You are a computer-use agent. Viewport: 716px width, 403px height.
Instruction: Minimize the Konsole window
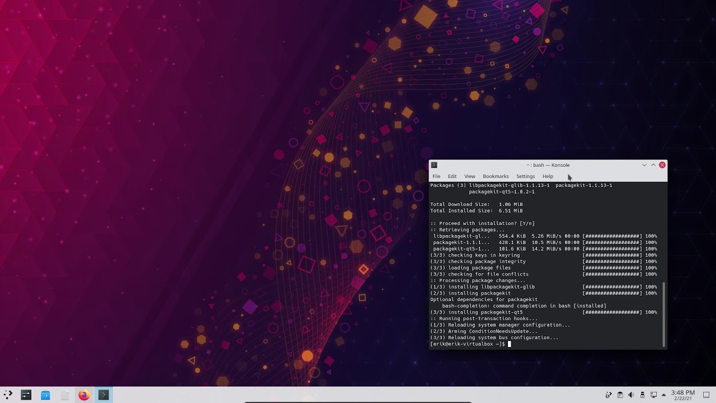point(644,165)
